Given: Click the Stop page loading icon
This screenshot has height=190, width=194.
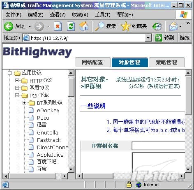Looking at the screenshot, I should pos(58,26).
